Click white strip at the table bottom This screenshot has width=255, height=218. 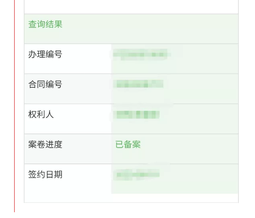131,198
